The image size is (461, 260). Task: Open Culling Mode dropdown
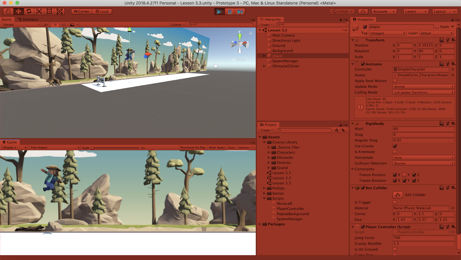coord(424,92)
